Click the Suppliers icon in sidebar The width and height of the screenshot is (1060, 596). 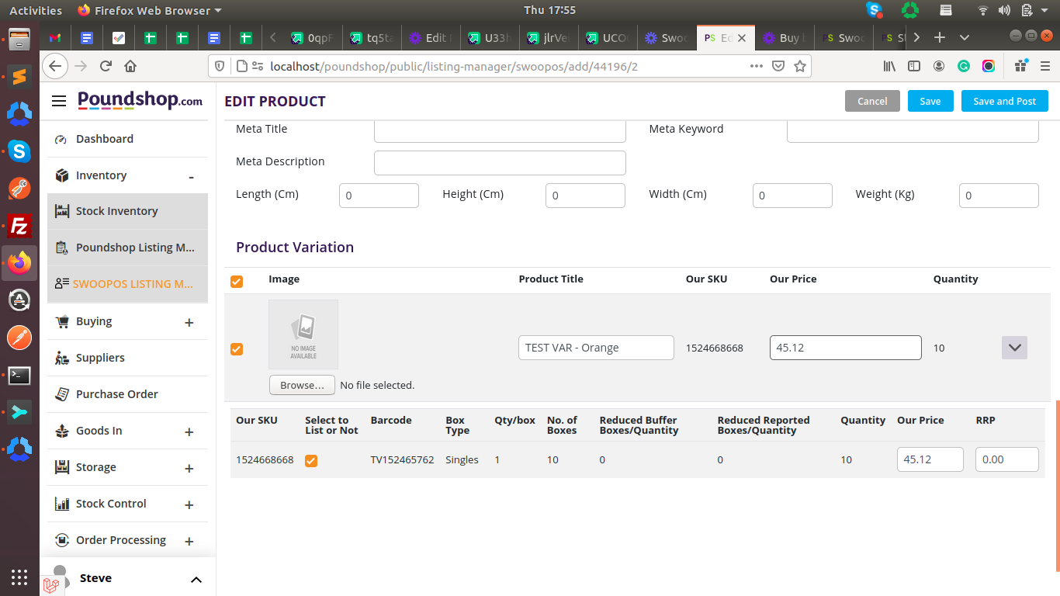(x=61, y=358)
